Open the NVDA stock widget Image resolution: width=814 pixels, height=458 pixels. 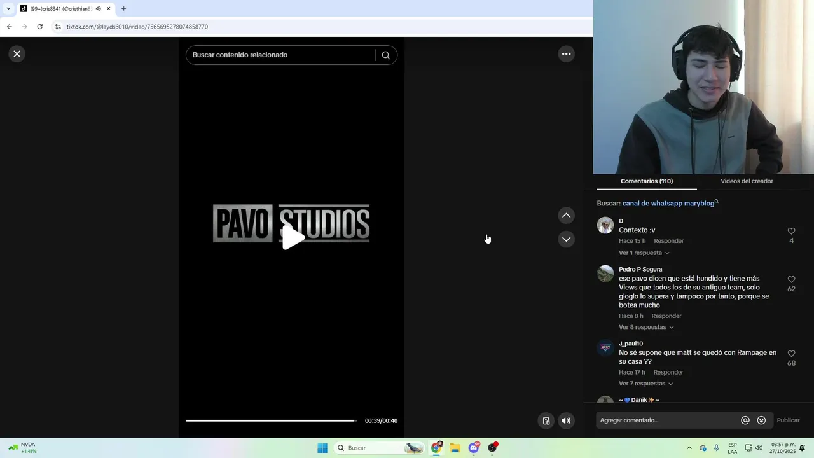pos(22,448)
